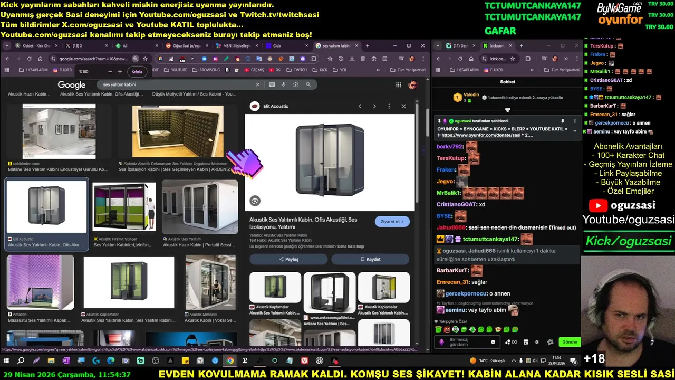675x380 pixels.
Task: Clear the search query with X icon
Action: point(258,84)
